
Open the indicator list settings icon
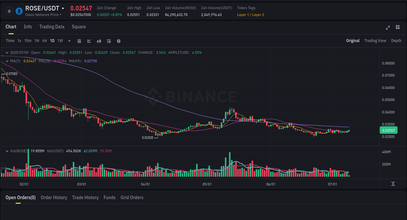[108, 41]
